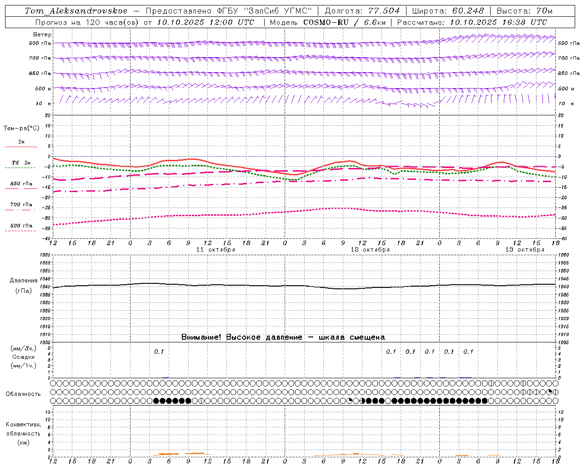582x465 pixels.
Task: Click the 'Ветер' wind panel label
Action: (x=42, y=35)
